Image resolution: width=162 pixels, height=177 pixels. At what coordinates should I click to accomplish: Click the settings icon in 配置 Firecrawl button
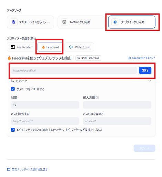coord(79,58)
